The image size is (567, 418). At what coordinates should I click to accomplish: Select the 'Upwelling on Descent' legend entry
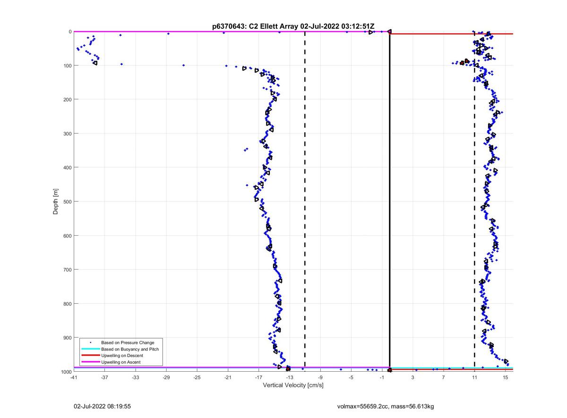122,356
